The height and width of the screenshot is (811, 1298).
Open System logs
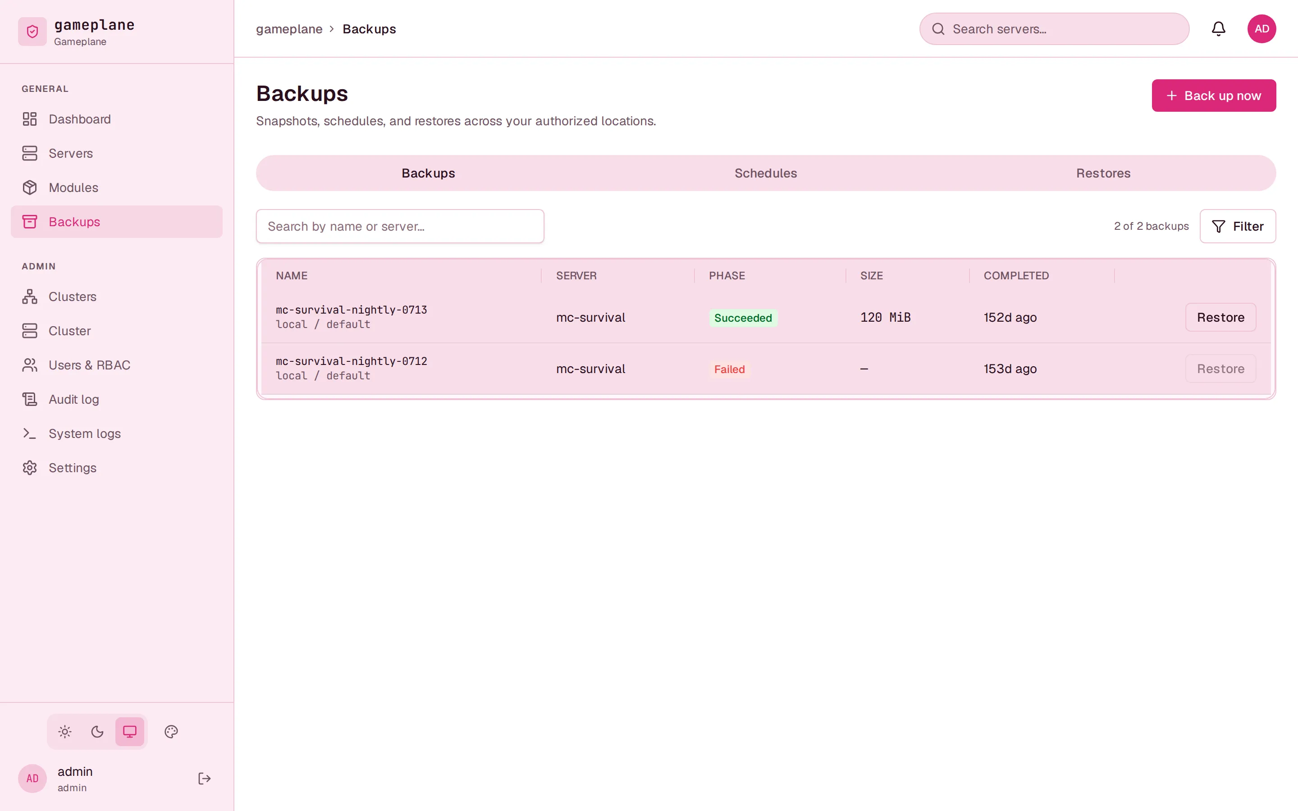[x=116, y=433]
